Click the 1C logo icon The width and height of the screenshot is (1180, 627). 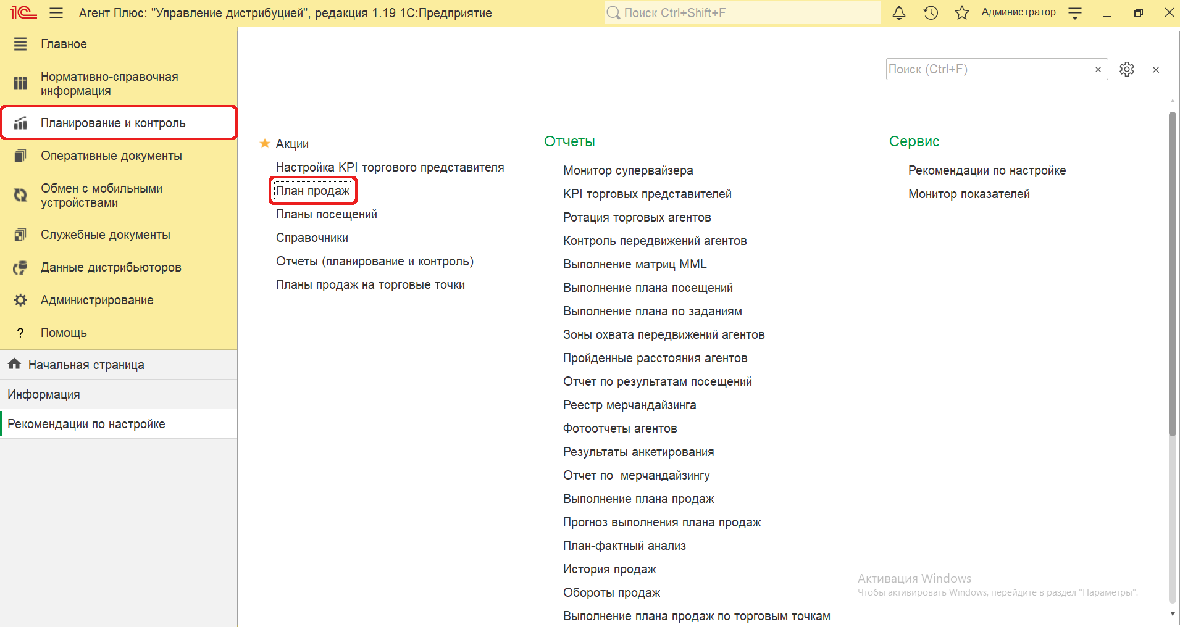(23, 13)
